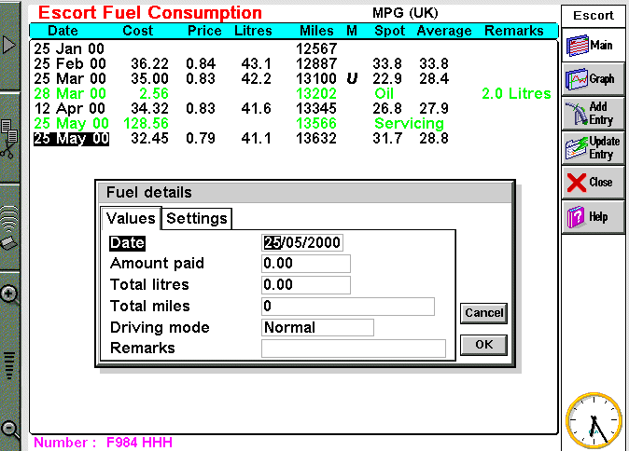Click the Close button with red X

point(593,183)
